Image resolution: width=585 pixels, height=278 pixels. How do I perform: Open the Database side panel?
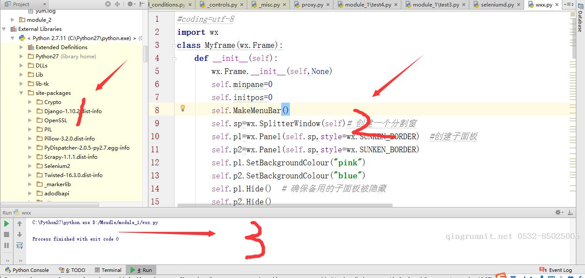coord(580,21)
